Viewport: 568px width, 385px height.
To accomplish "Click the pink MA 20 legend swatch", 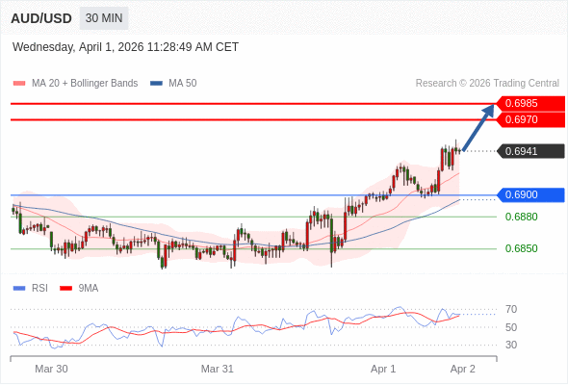I will pos(19,84).
